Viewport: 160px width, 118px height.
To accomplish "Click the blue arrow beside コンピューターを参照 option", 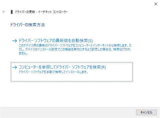I will (x=15, y=67).
